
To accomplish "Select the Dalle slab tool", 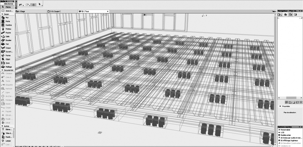I will 7,36.
